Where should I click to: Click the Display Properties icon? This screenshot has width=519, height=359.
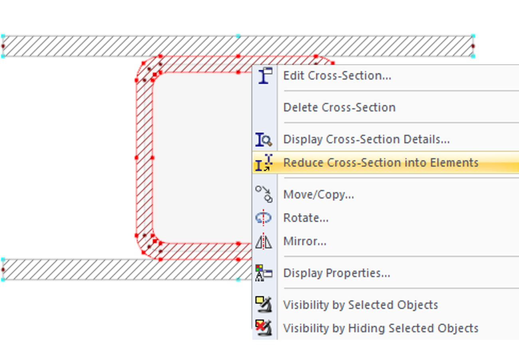[x=265, y=273]
